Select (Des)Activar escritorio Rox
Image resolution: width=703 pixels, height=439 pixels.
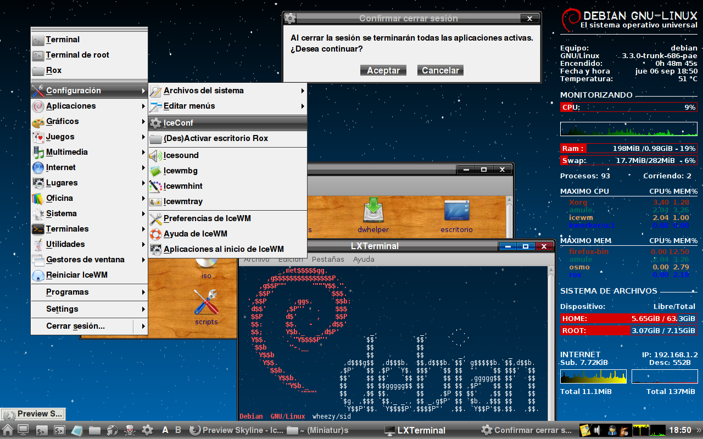(227, 138)
